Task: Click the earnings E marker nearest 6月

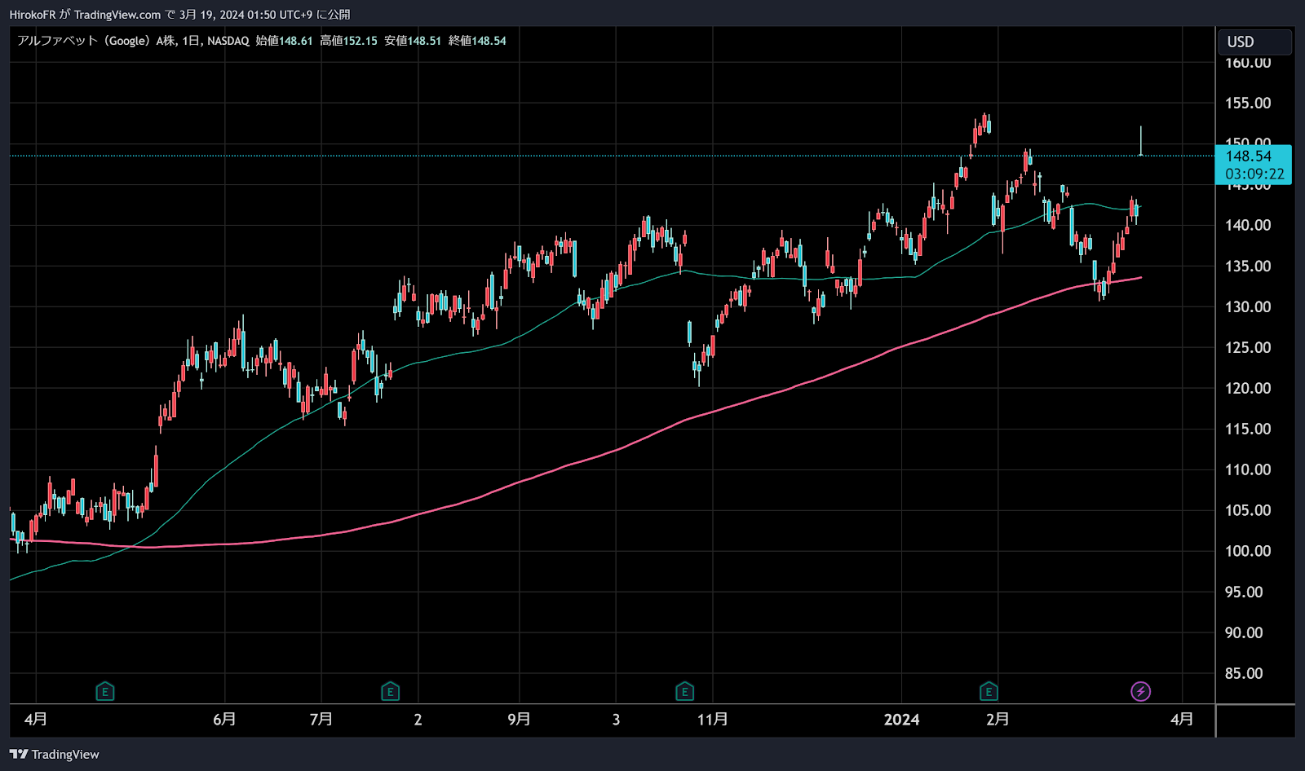Action: click(104, 692)
